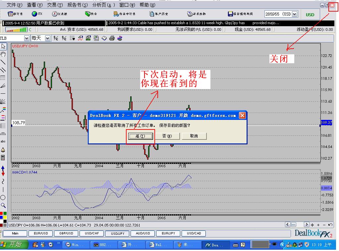Open the Dashboard (仪表板) clock icon

coord(54,14)
